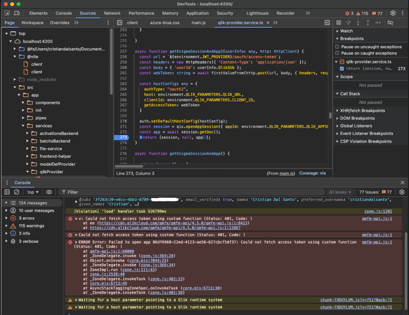This screenshot has height=315, width=409.
Task: Click the console live expression eye icon
Action: pos(49,192)
